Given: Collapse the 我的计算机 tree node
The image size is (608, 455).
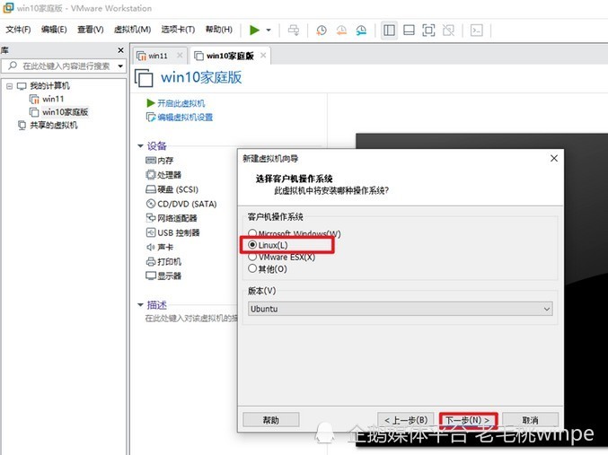Looking at the screenshot, I should 9,86.
